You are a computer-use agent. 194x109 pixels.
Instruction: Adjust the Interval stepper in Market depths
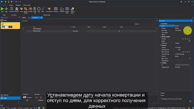pos(189,39)
